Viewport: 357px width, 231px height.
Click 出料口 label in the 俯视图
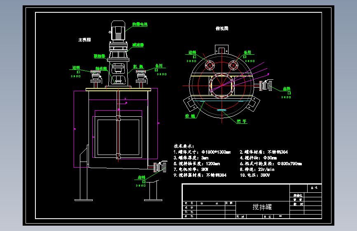point(287,90)
